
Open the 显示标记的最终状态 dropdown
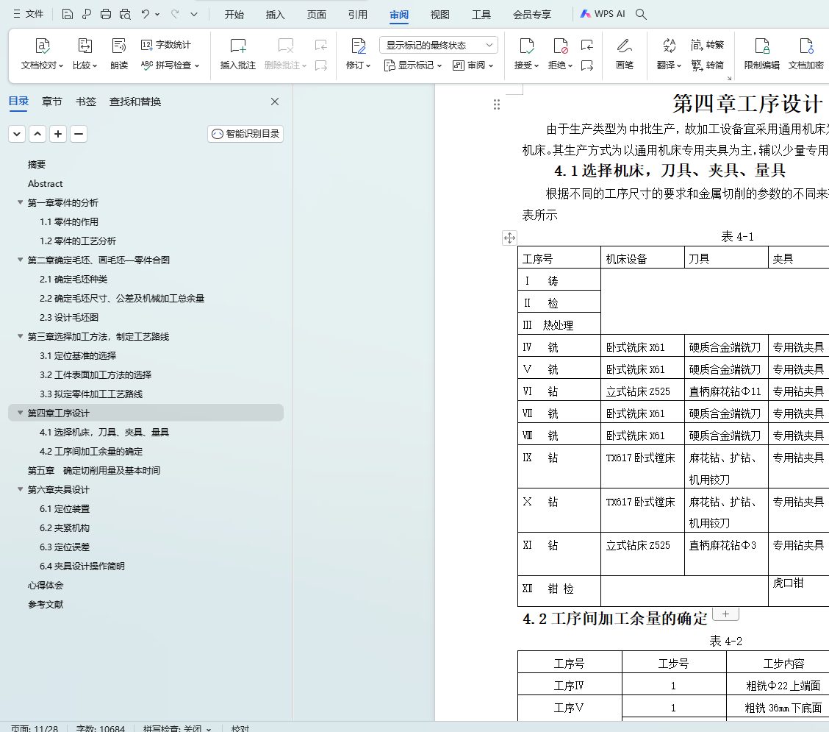[438, 45]
